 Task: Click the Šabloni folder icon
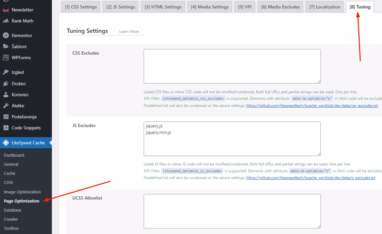6,46
